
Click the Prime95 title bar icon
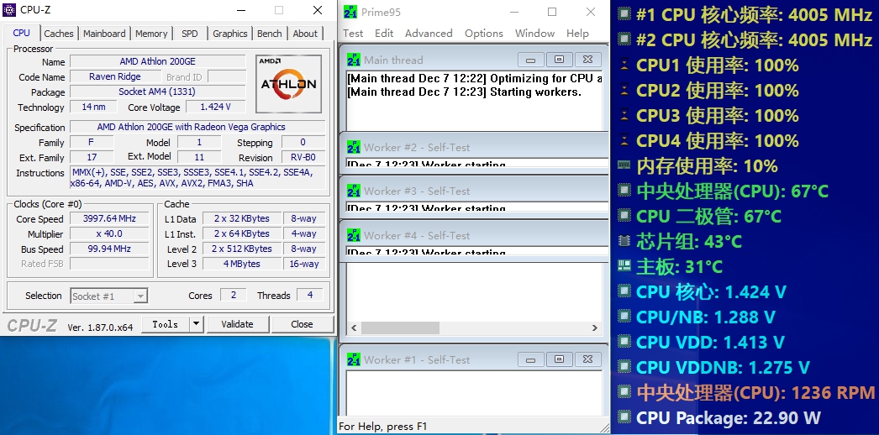click(350, 11)
